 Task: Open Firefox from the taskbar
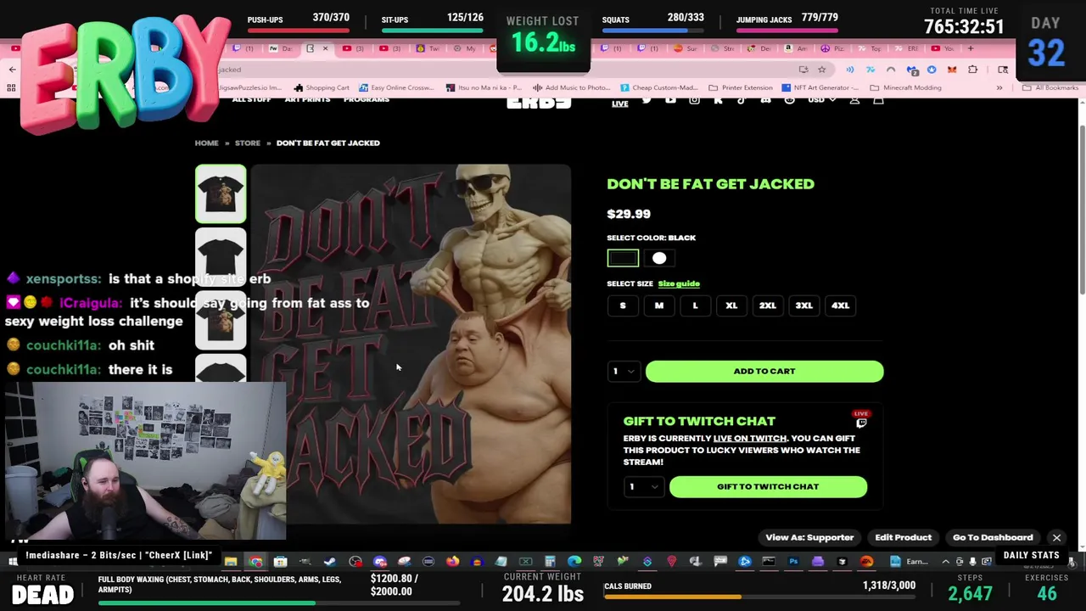click(454, 561)
